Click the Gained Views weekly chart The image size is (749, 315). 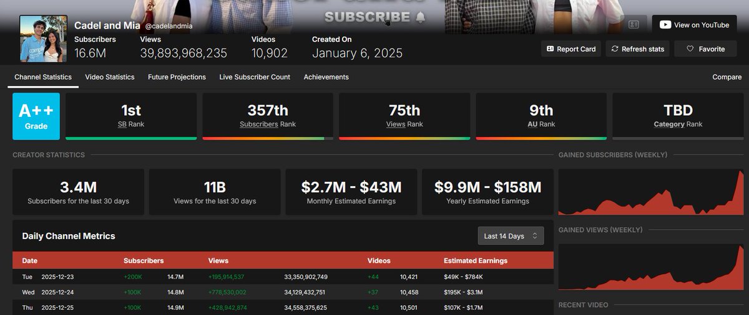click(x=651, y=266)
